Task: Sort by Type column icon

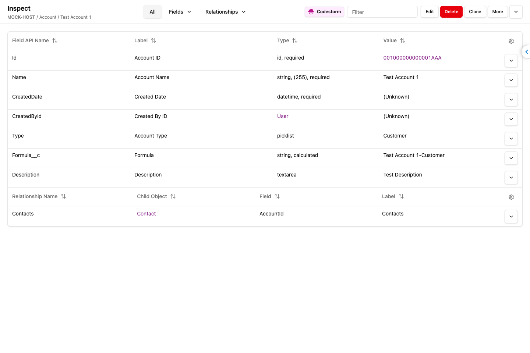Action: coord(295,41)
